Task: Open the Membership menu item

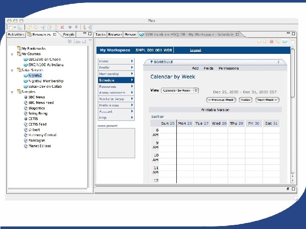Action: (x=116, y=74)
